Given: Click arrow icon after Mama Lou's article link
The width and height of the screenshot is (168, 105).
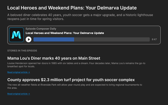Looking at the screenshot, I should click(x=29, y=72).
